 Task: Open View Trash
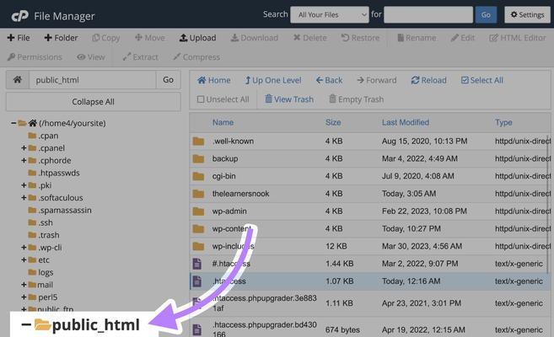click(x=289, y=99)
